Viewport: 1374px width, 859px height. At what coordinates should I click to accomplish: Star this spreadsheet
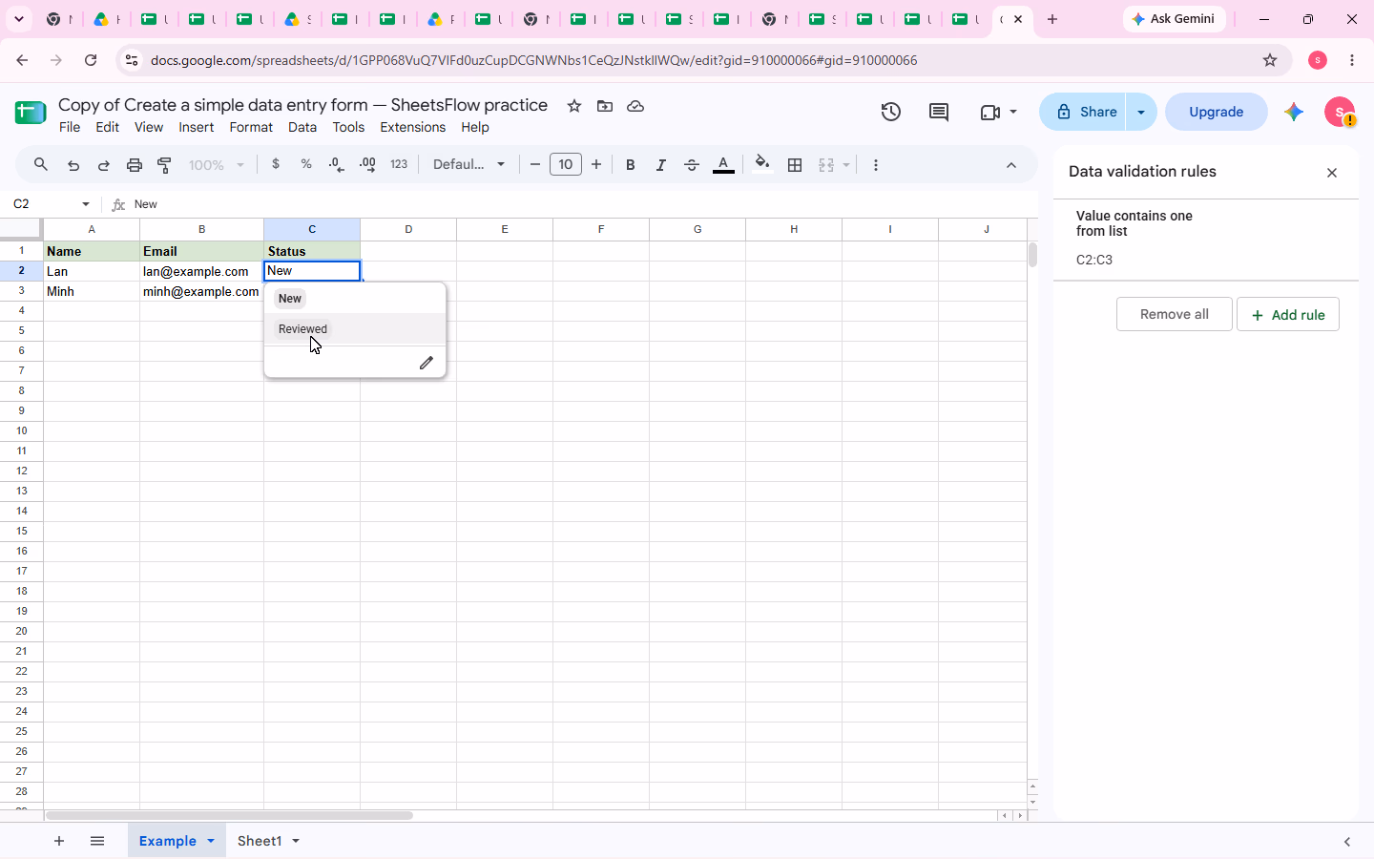tap(574, 106)
